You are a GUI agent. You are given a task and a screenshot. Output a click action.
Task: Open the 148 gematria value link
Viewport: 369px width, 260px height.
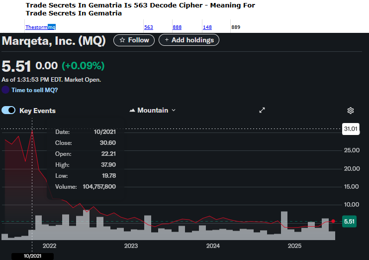coord(207,27)
